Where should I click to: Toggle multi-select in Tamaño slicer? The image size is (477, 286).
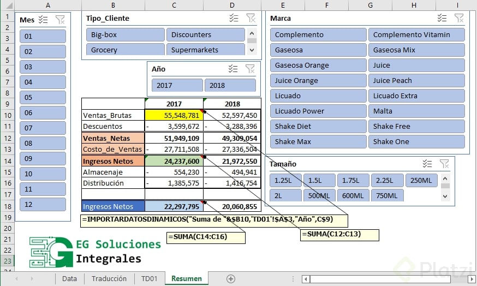click(x=427, y=164)
